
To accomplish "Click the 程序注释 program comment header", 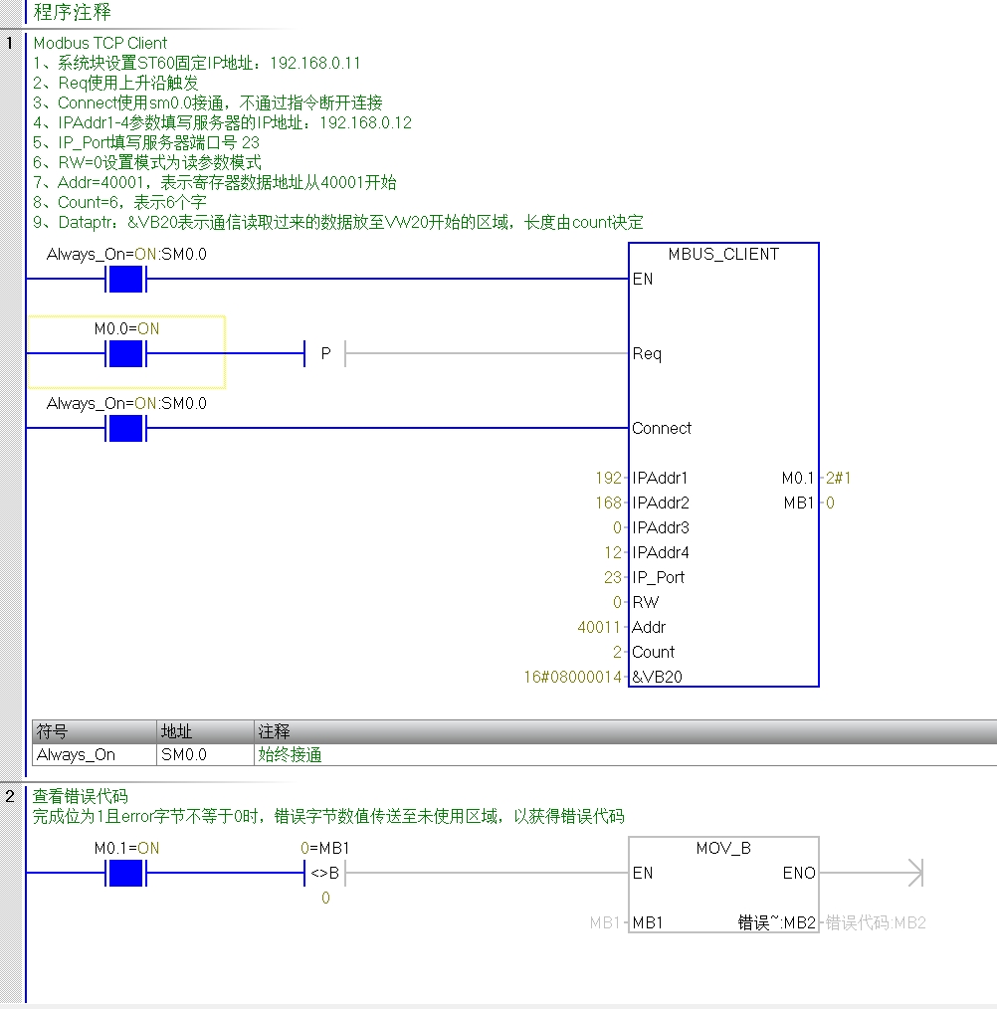I will pyautogui.click(x=73, y=12).
